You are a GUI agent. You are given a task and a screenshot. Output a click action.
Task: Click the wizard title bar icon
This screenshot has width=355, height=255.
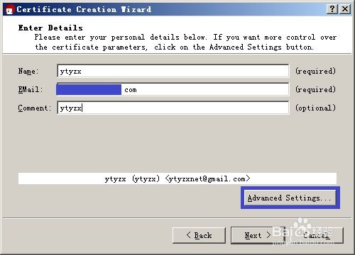10,9
